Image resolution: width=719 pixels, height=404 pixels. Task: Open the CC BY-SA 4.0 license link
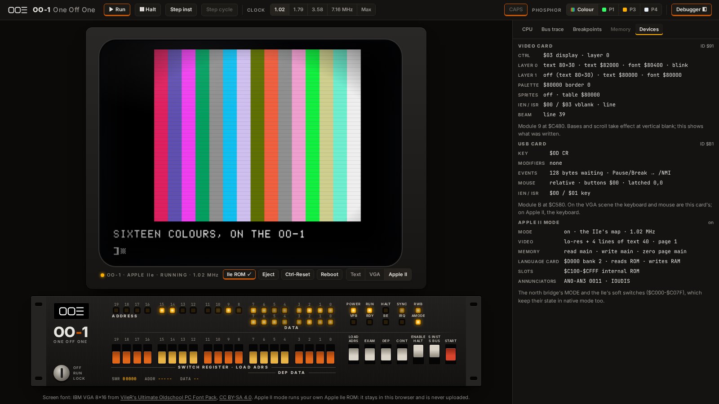pos(235,397)
